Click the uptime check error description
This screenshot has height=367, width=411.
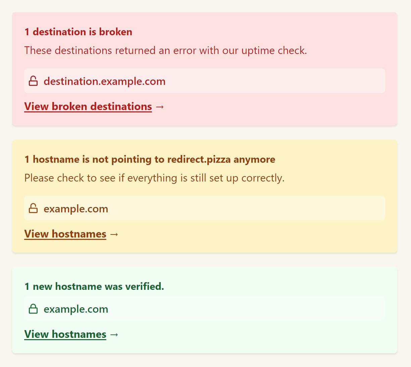point(165,51)
